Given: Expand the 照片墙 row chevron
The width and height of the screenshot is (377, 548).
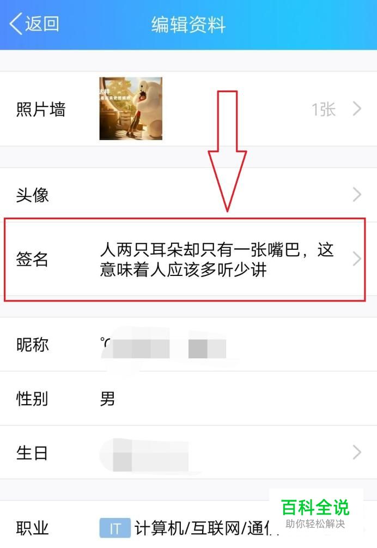Looking at the screenshot, I should click(357, 109).
